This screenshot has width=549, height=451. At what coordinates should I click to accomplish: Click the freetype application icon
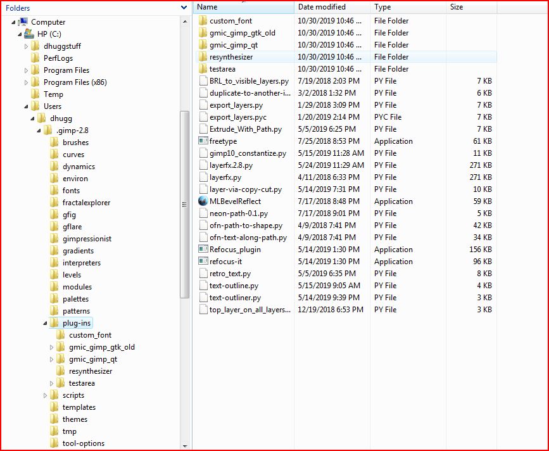[203, 141]
